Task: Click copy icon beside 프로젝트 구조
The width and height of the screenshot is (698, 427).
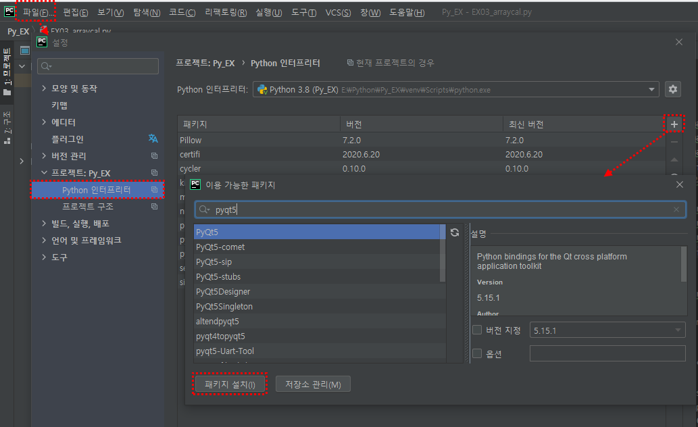Action: [x=154, y=207]
